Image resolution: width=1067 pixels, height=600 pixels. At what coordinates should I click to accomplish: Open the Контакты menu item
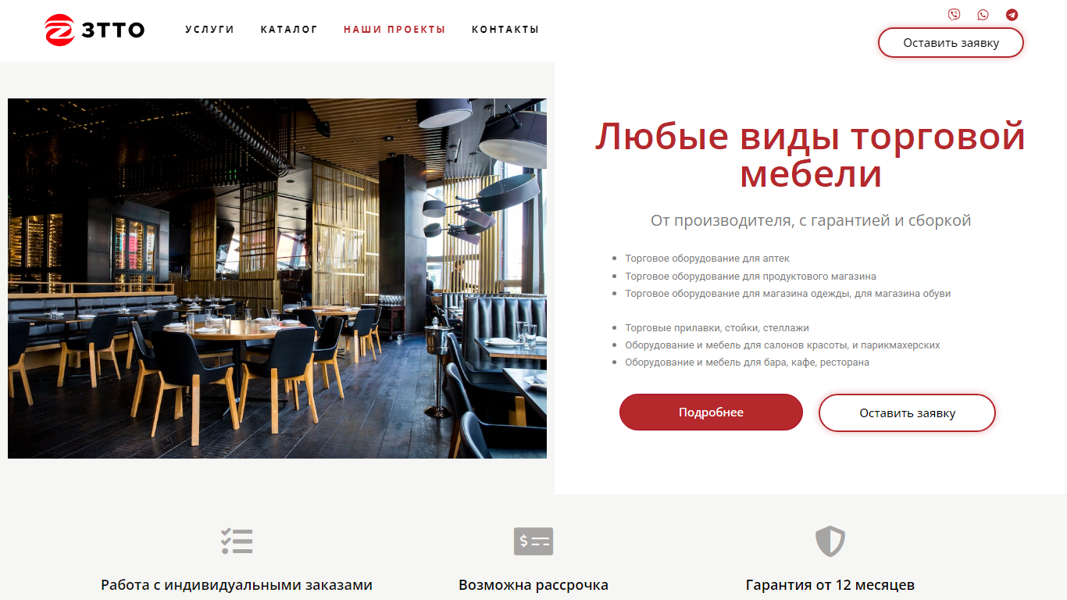(505, 30)
